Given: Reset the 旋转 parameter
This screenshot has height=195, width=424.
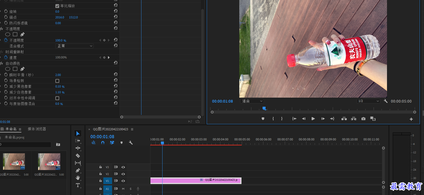Looking at the screenshot, I should pyautogui.click(x=116, y=11).
